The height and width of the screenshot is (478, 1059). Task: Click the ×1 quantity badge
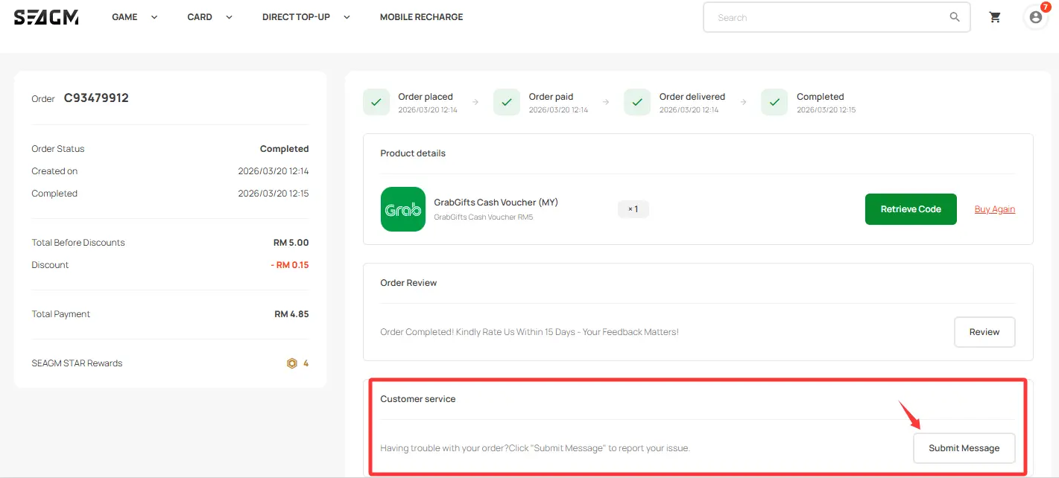click(633, 209)
